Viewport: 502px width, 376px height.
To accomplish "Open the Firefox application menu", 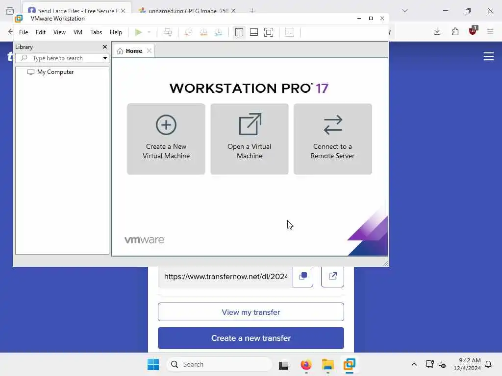I will point(490,31).
